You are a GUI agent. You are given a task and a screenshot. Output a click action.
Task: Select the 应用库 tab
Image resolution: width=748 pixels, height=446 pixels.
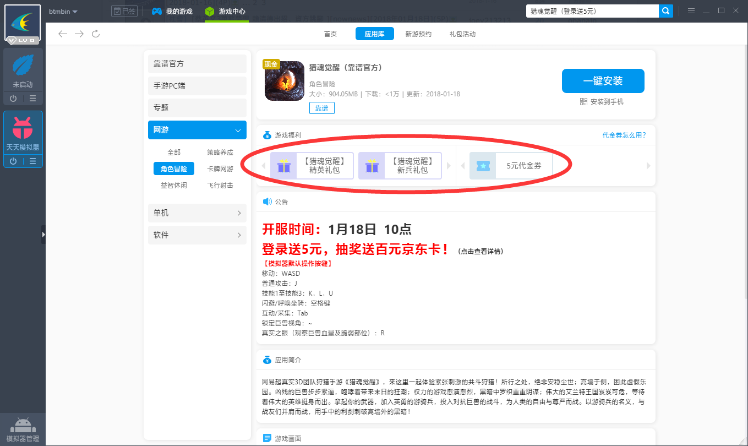[x=374, y=34]
